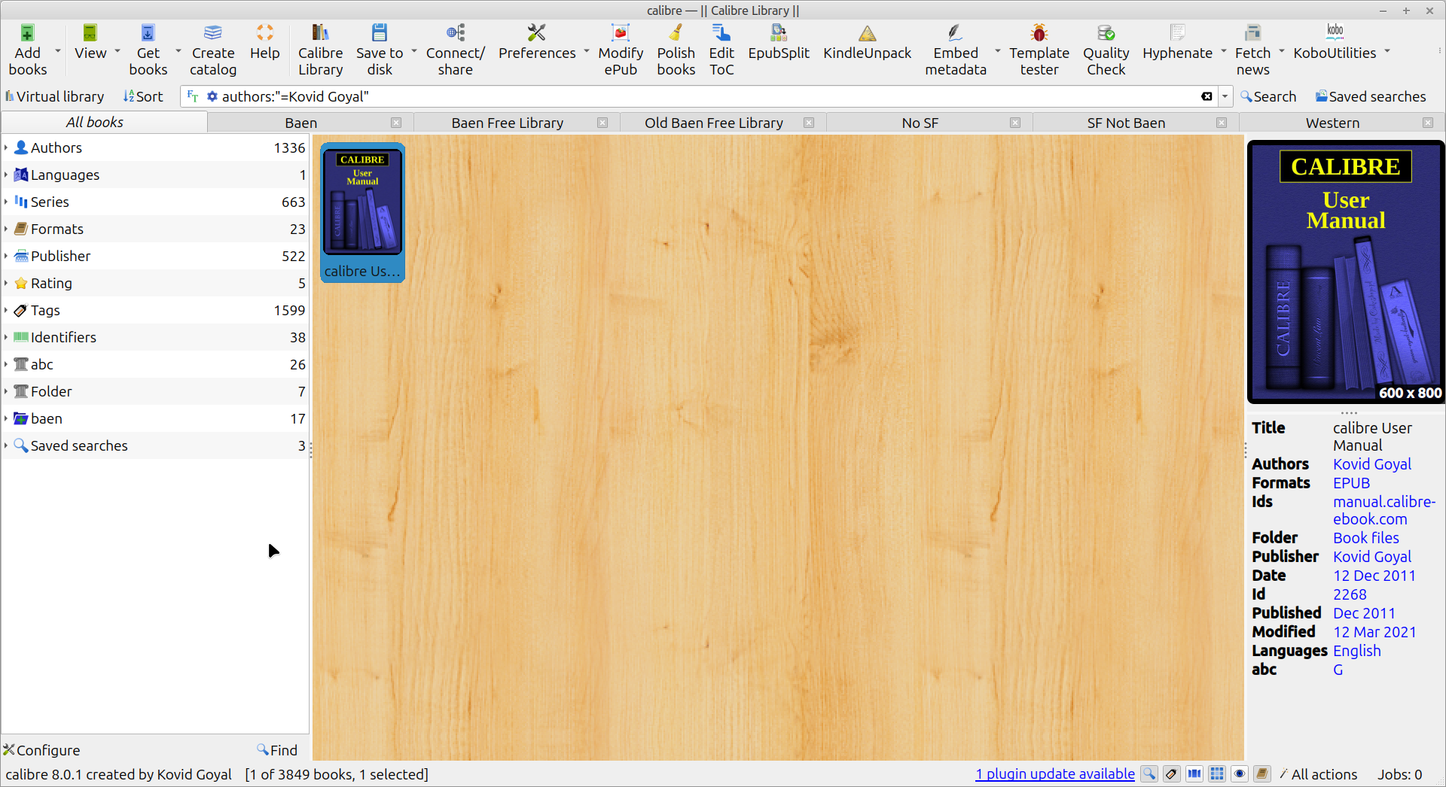Click the Sort button
1446x787 pixels.
pyautogui.click(x=143, y=96)
